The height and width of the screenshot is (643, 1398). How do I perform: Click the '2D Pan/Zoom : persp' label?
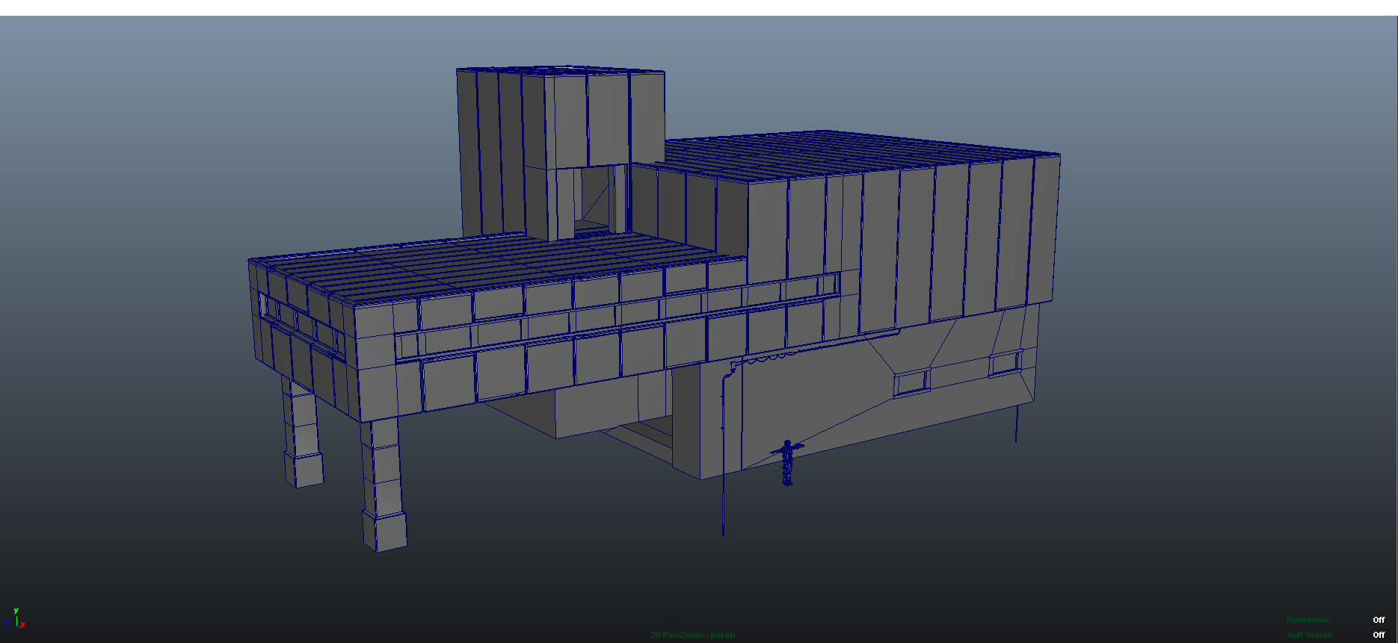tap(692, 635)
